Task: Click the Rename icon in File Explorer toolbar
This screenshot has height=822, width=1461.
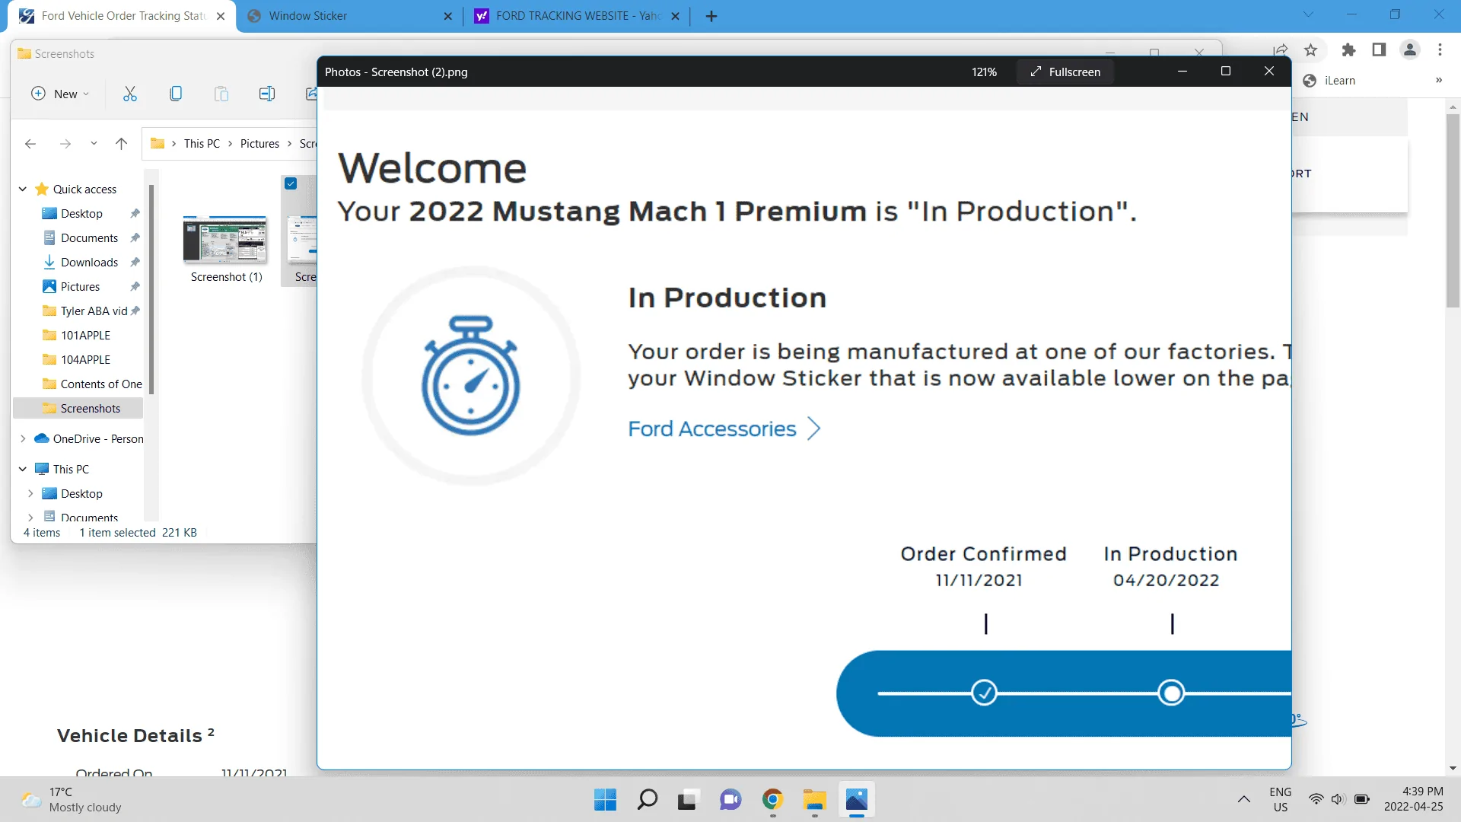Action: (x=267, y=94)
